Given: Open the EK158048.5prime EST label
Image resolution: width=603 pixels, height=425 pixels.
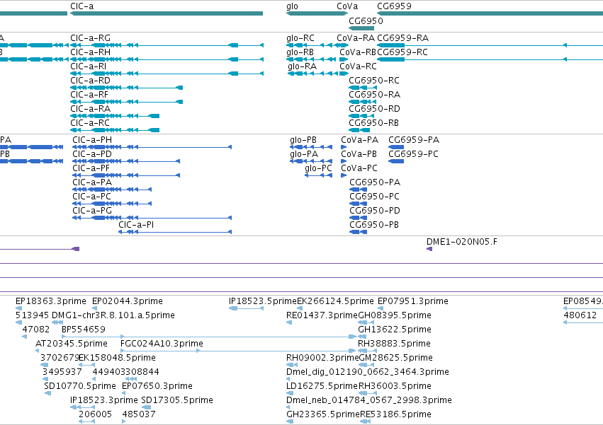Looking at the screenshot, I should pyautogui.click(x=118, y=359).
